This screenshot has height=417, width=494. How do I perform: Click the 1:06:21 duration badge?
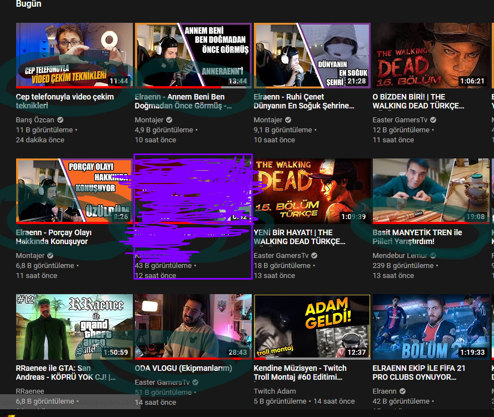(x=472, y=81)
